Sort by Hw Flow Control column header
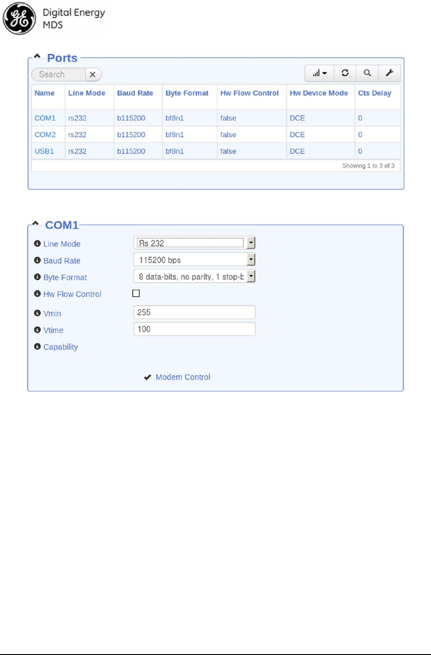 (249, 93)
